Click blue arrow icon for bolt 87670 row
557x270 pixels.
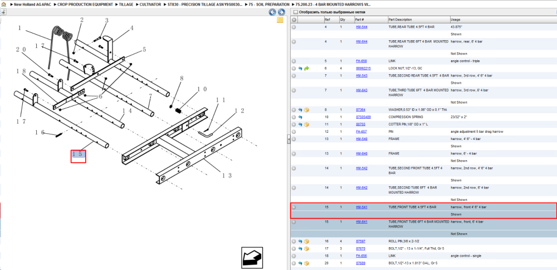[300, 249]
